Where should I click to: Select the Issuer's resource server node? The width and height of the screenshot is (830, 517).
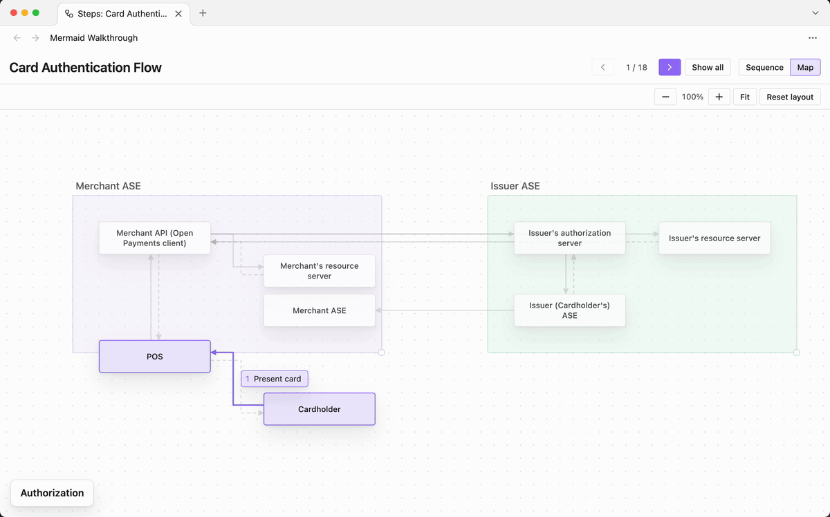click(x=714, y=238)
